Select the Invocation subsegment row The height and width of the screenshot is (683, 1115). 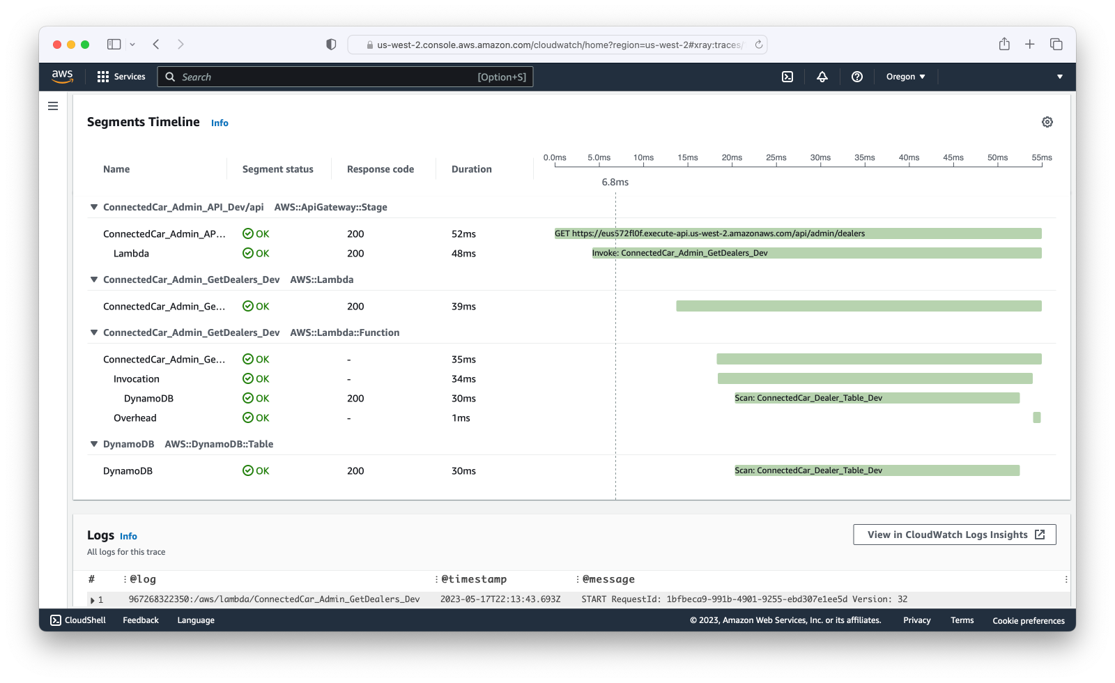pos(137,379)
